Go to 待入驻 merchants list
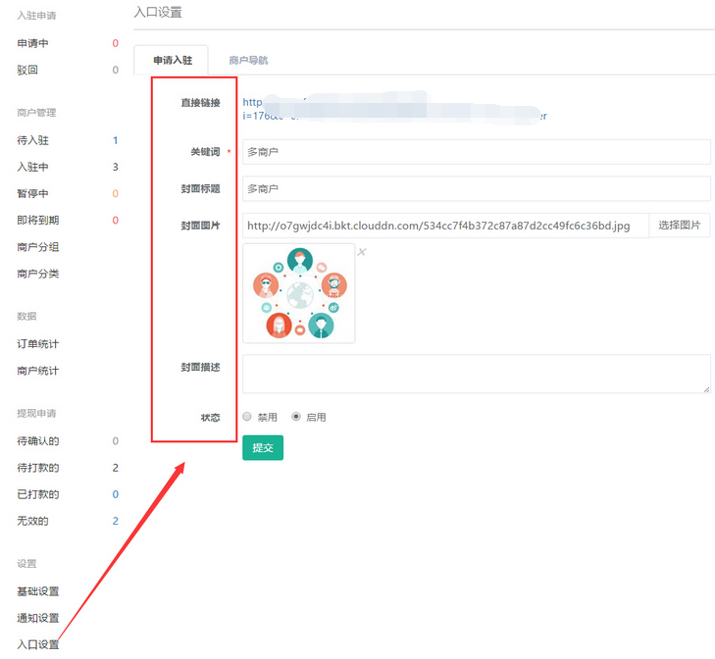Screen dimensions: 715x659 tap(33, 140)
